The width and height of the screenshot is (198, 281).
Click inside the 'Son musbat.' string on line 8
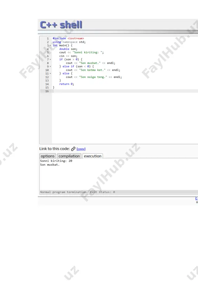point(90,63)
